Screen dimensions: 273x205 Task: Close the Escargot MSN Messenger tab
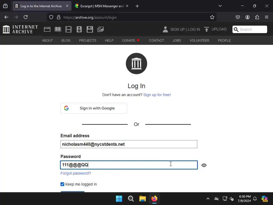tap(127, 6)
